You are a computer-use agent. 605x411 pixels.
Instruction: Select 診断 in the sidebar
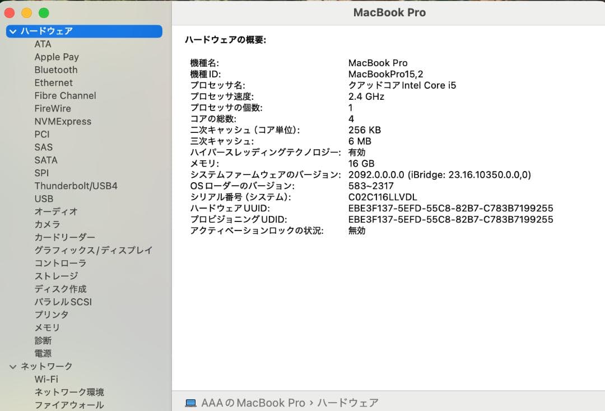click(x=42, y=340)
